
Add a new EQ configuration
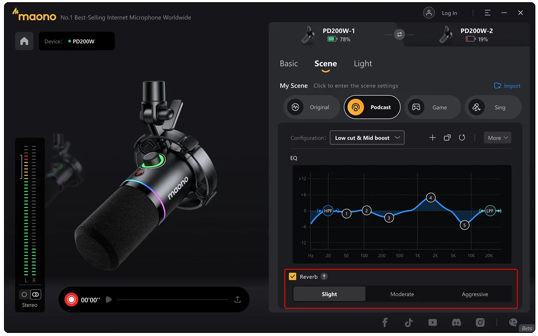(x=432, y=138)
